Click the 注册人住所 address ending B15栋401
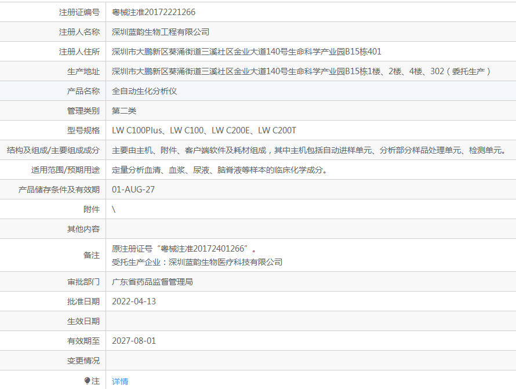 [246, 52]
